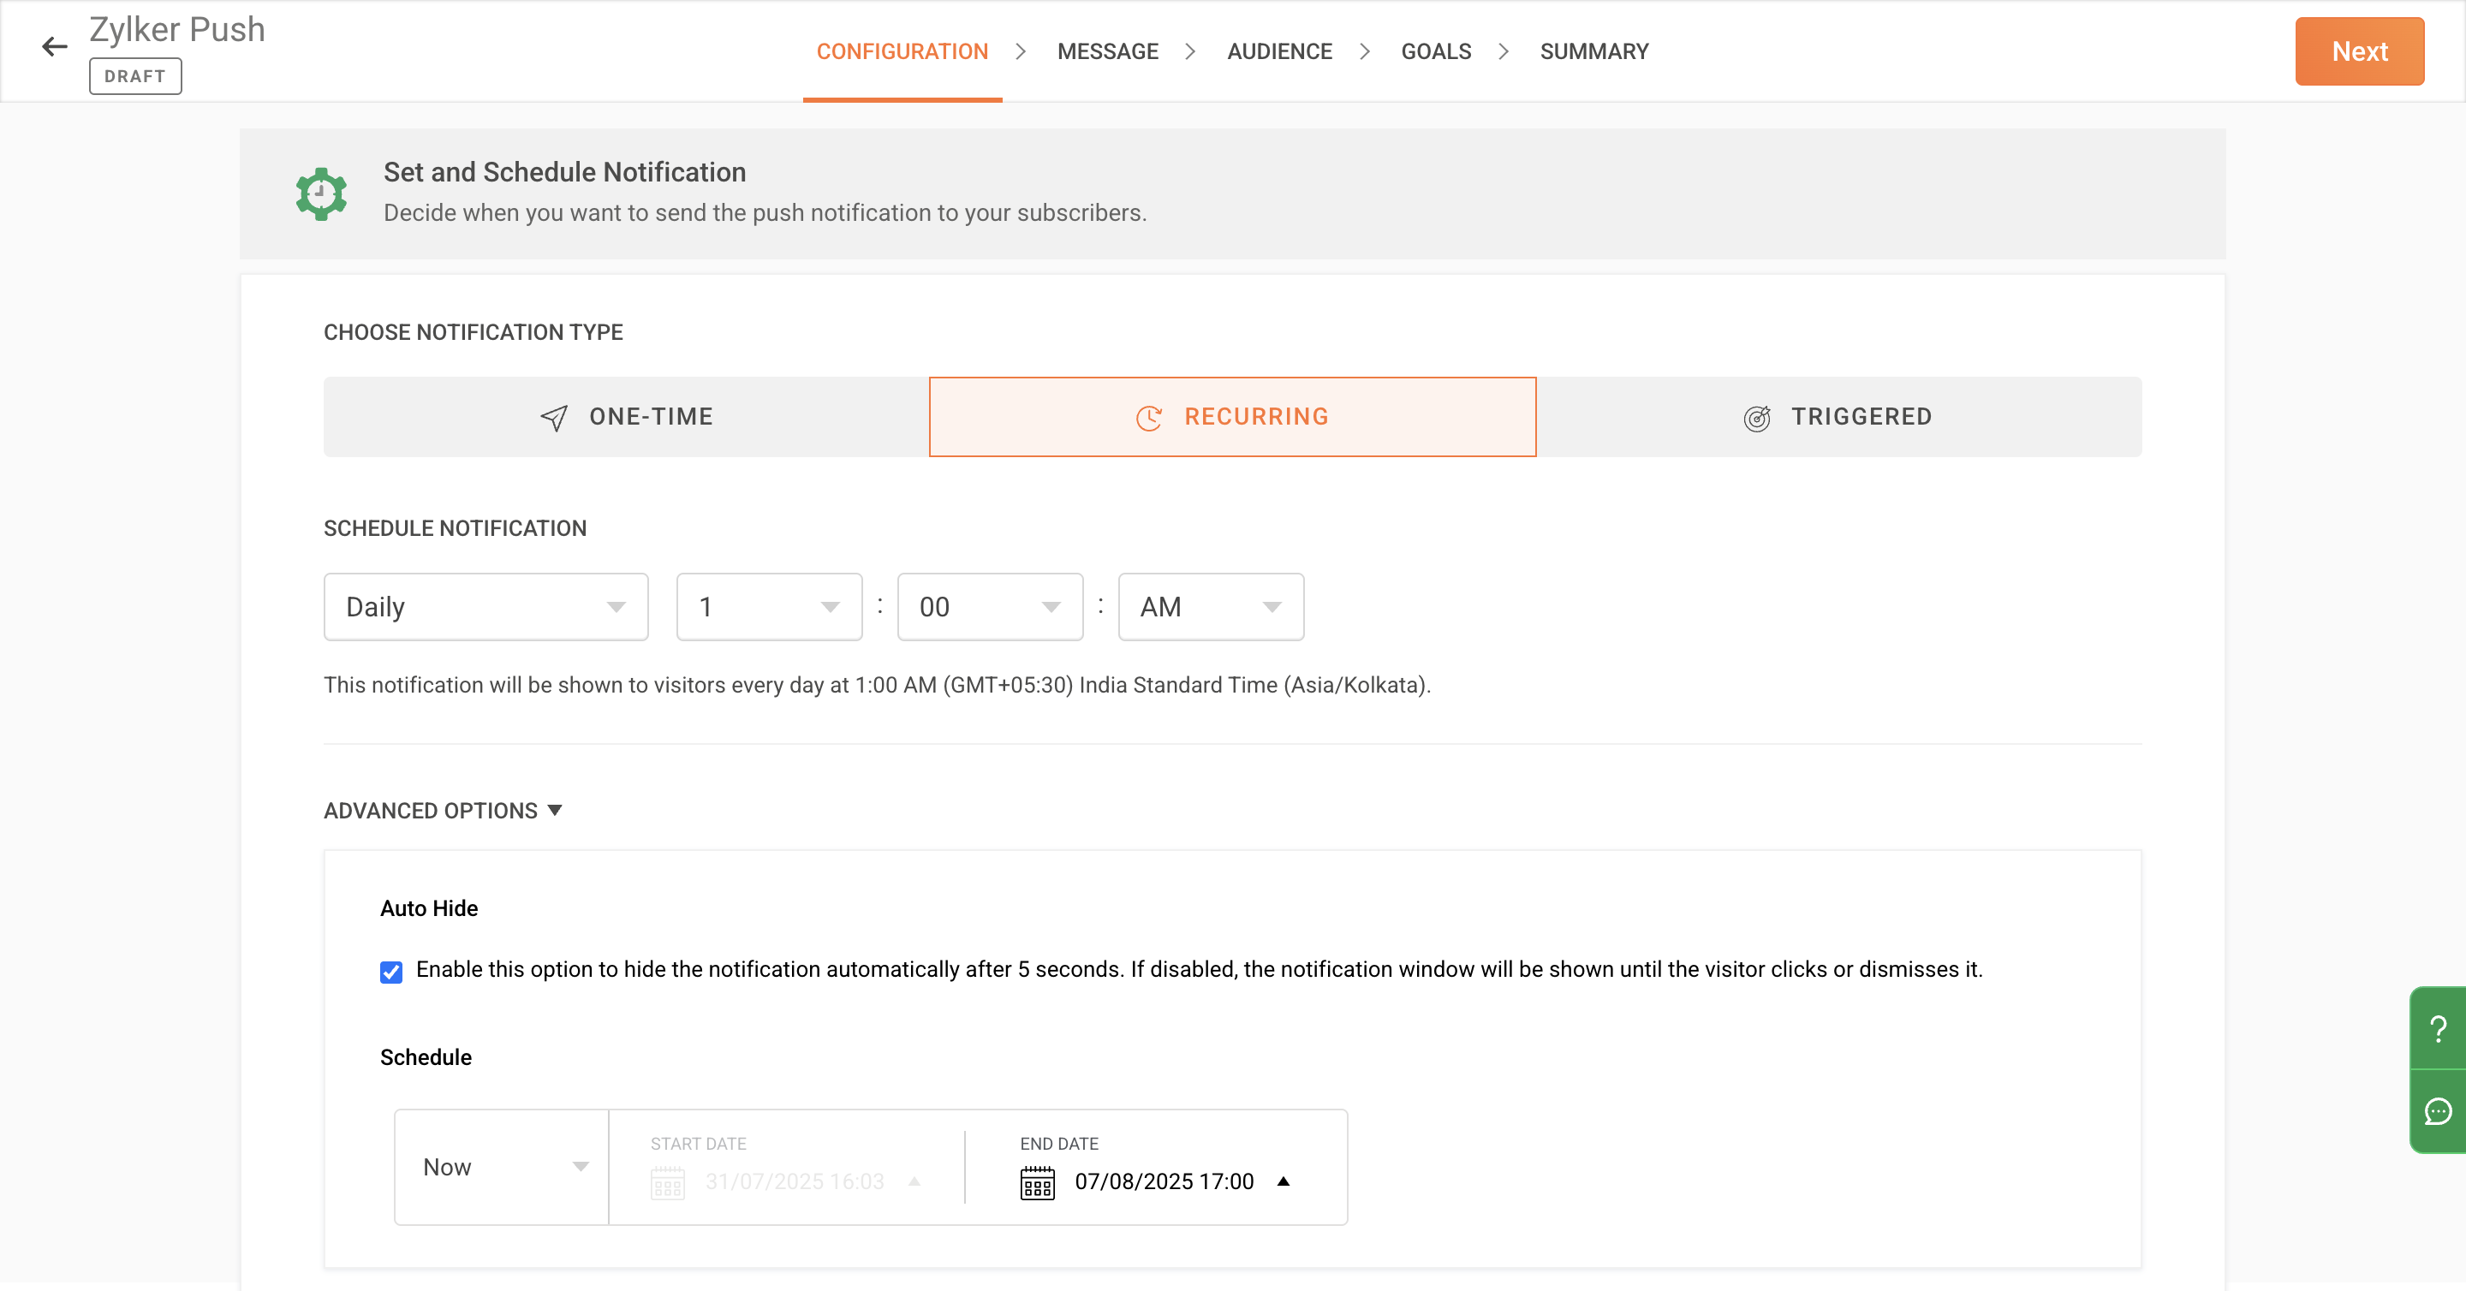Viewport: 2466px width, 1291px height.
Task: Click the End Date value field
Action: (x=1163, y=1181)
